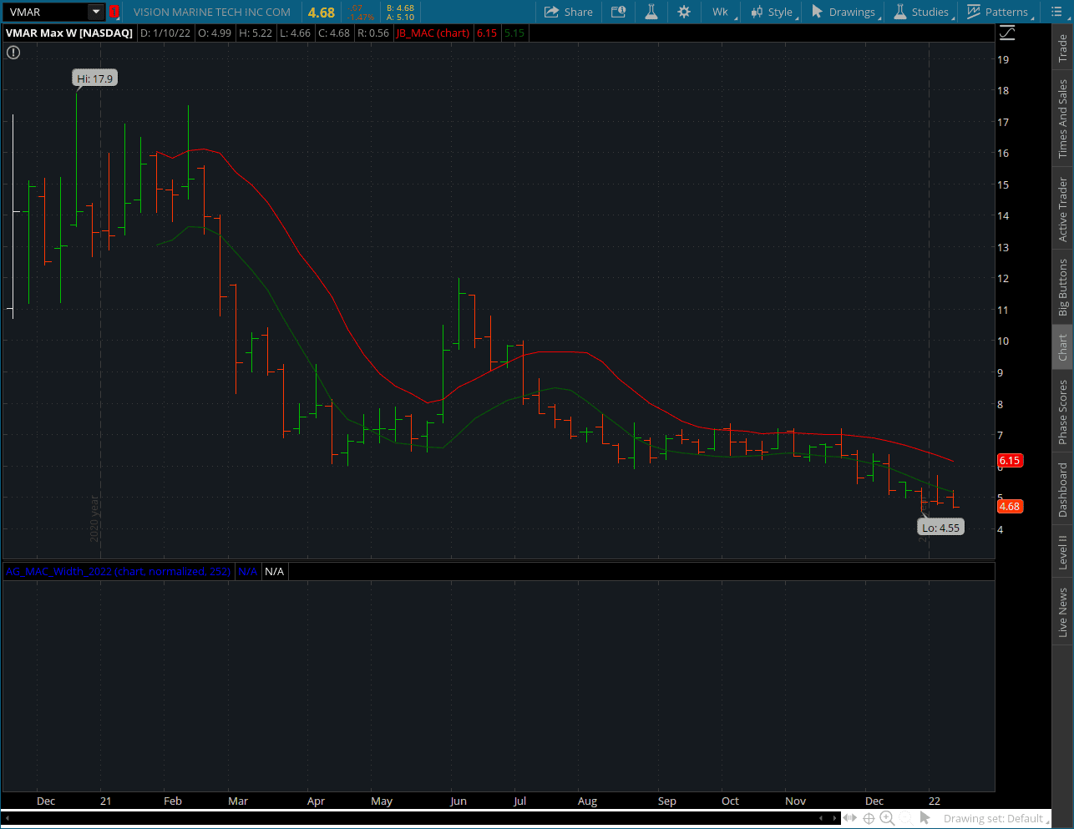Open the Wk time frame dropdown

(x=720, y=12)
